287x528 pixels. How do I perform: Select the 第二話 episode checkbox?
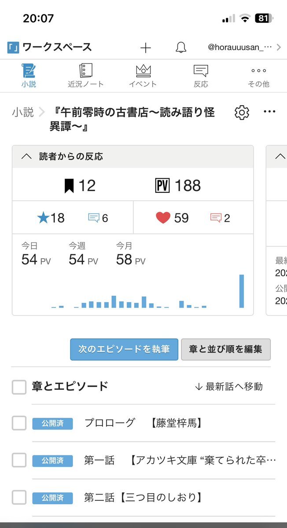pyautogui.click(x=19, y=498)
